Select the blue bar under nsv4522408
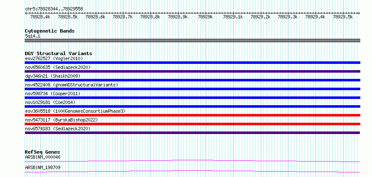 (192, 89)
